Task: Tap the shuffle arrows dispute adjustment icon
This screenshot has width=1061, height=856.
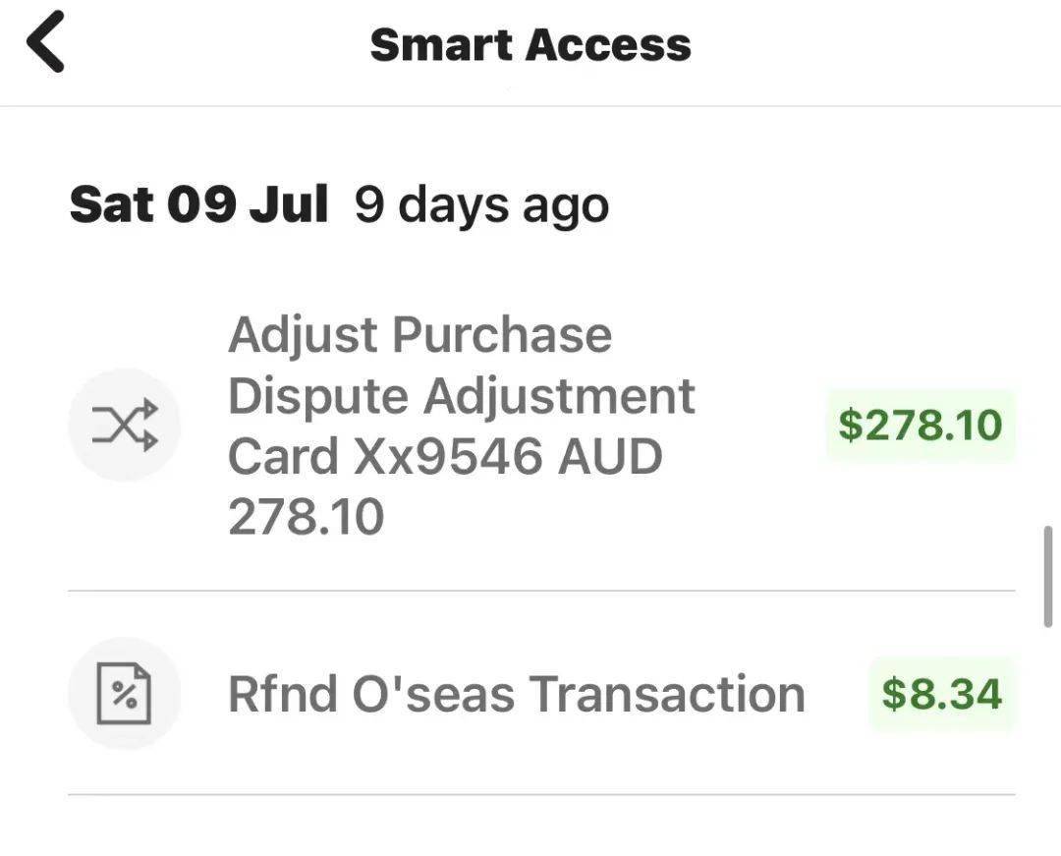Action: pyautogui.click(x=125, y=425)
